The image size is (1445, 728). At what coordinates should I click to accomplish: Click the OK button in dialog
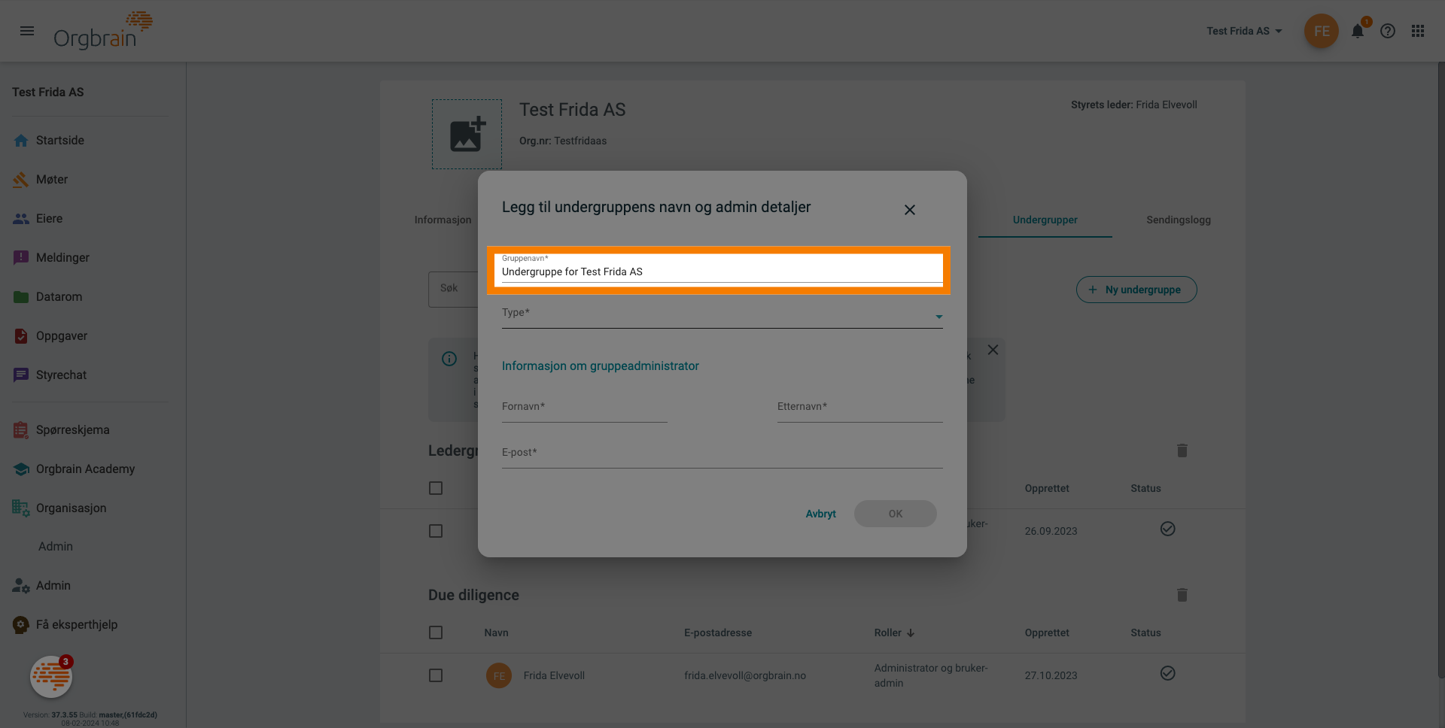coord(895,514)
